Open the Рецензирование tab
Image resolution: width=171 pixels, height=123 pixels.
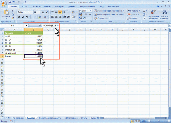click(x=88, y=6)
